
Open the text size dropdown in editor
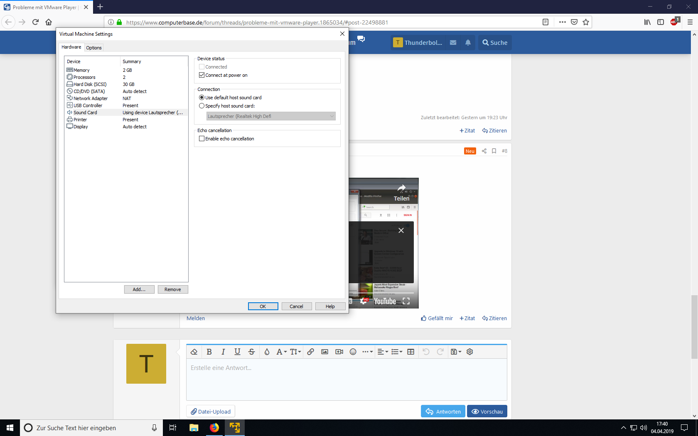[x=295, y=352]
